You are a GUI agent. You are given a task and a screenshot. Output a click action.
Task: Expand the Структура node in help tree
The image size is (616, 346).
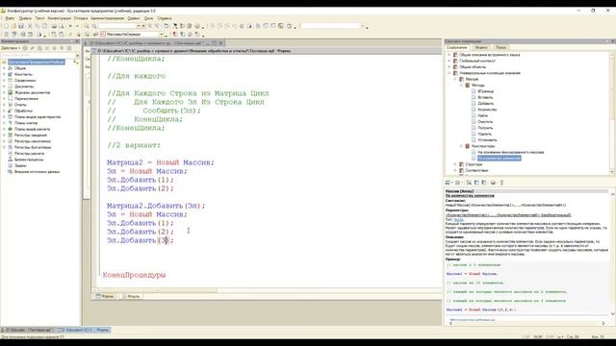click(x=455, y=164)
